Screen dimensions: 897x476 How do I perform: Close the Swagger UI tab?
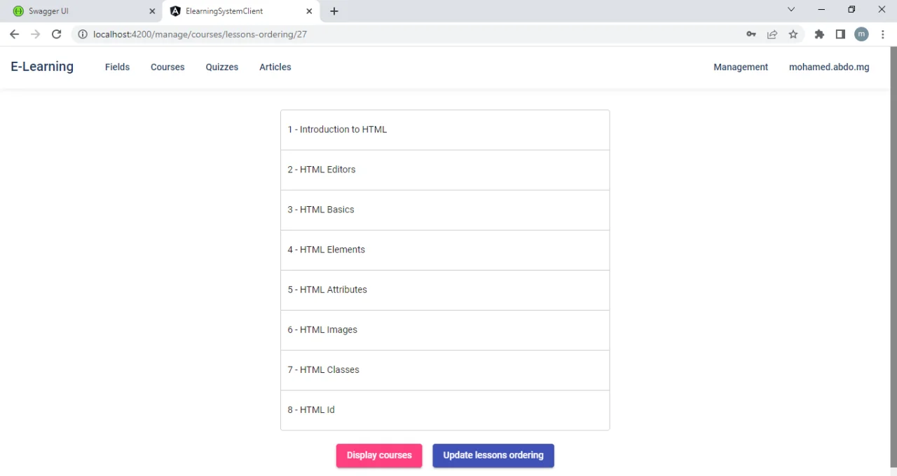pos(152,11)
